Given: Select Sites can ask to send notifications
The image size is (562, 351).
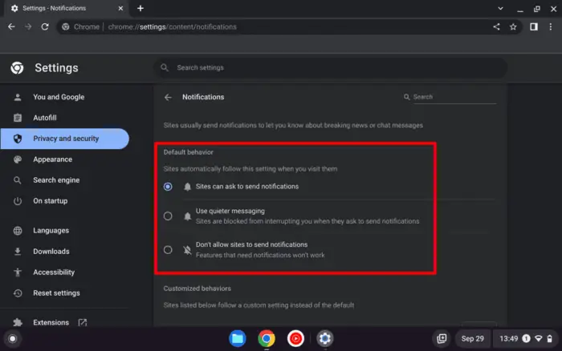Looking at the screenshot, I should (x=168, y=187).
